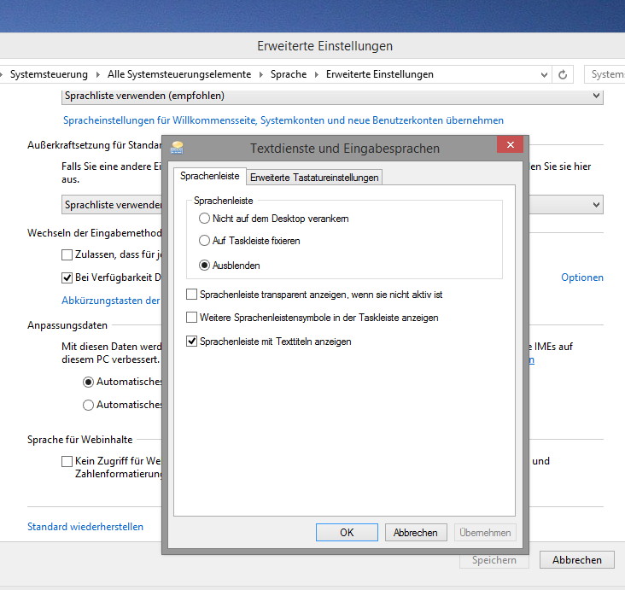Click the keyboard icon in dialog title bar

tap(177, 148)
